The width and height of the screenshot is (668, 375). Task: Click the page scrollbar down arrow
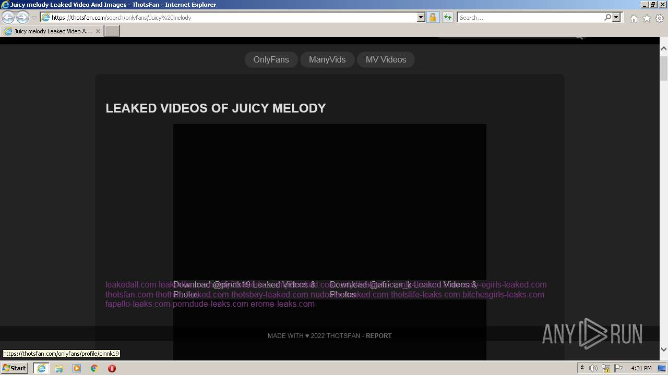(x=664, y=349)
